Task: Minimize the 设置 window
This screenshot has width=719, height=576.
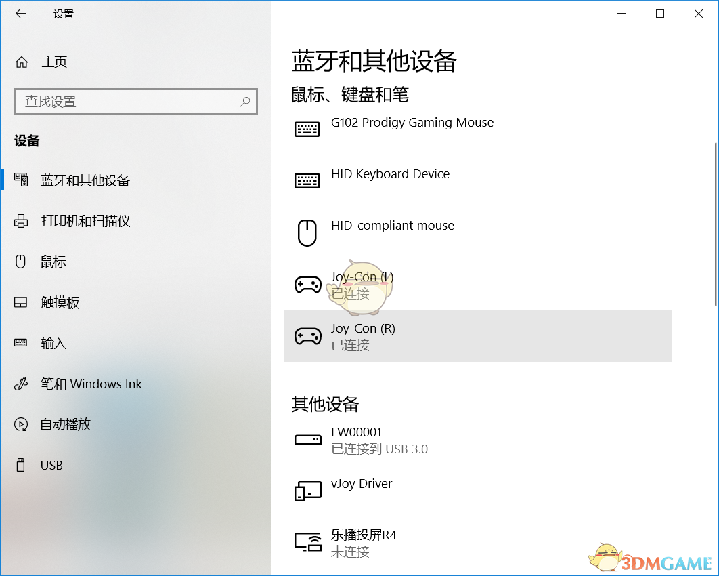Action: tap(622, 14)
